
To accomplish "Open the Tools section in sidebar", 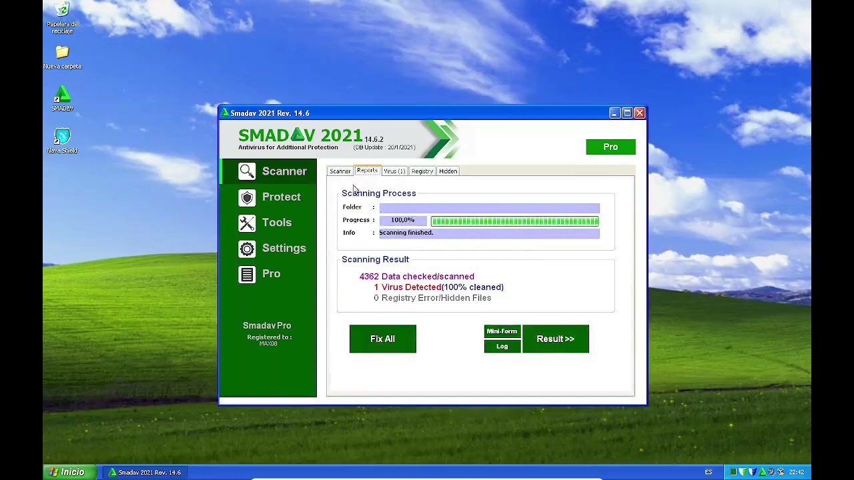I will click(x=265, y=223).
